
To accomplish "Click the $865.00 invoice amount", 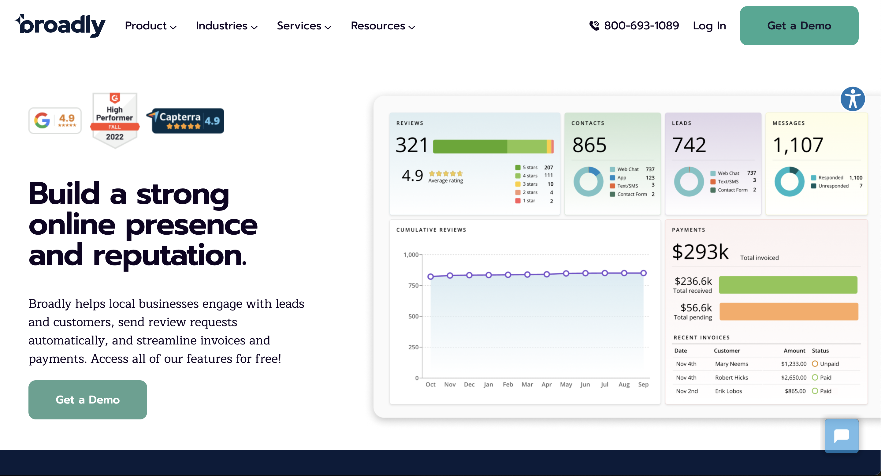I will pos(795,391).
